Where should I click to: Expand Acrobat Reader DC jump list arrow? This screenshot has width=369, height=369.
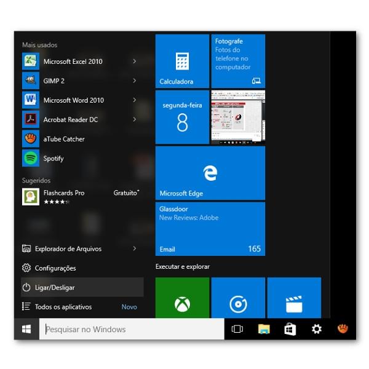pyautogui.click(x=134, y=119)
